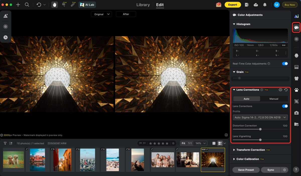Open the History panel clock icon
The width and height of the screenshot is (301, 176).
click(6, 37)
